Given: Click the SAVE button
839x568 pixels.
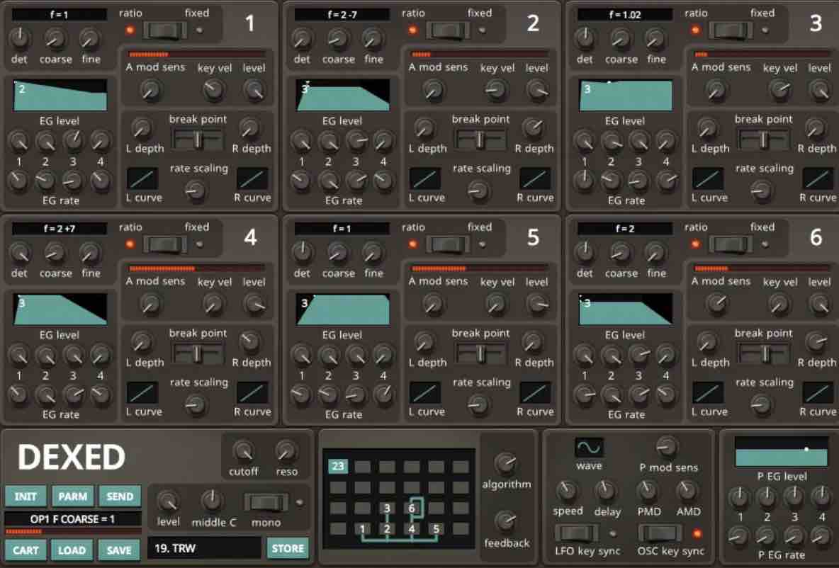Looking at the screenshot, I should coord(120,550).
